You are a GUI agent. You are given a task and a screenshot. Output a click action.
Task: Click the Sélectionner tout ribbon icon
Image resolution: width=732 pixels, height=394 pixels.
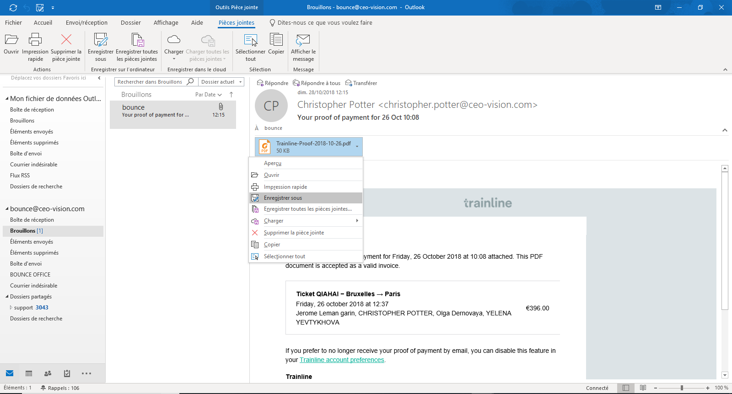(x=250, y=40)
